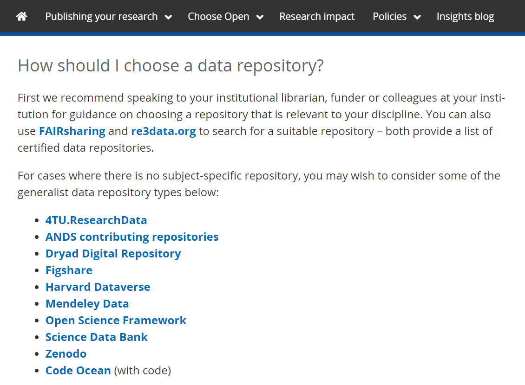Viewport: 525px width, 385px height.
Task: Go to the Insights blog menu item
Action: (x=465, y=17)
